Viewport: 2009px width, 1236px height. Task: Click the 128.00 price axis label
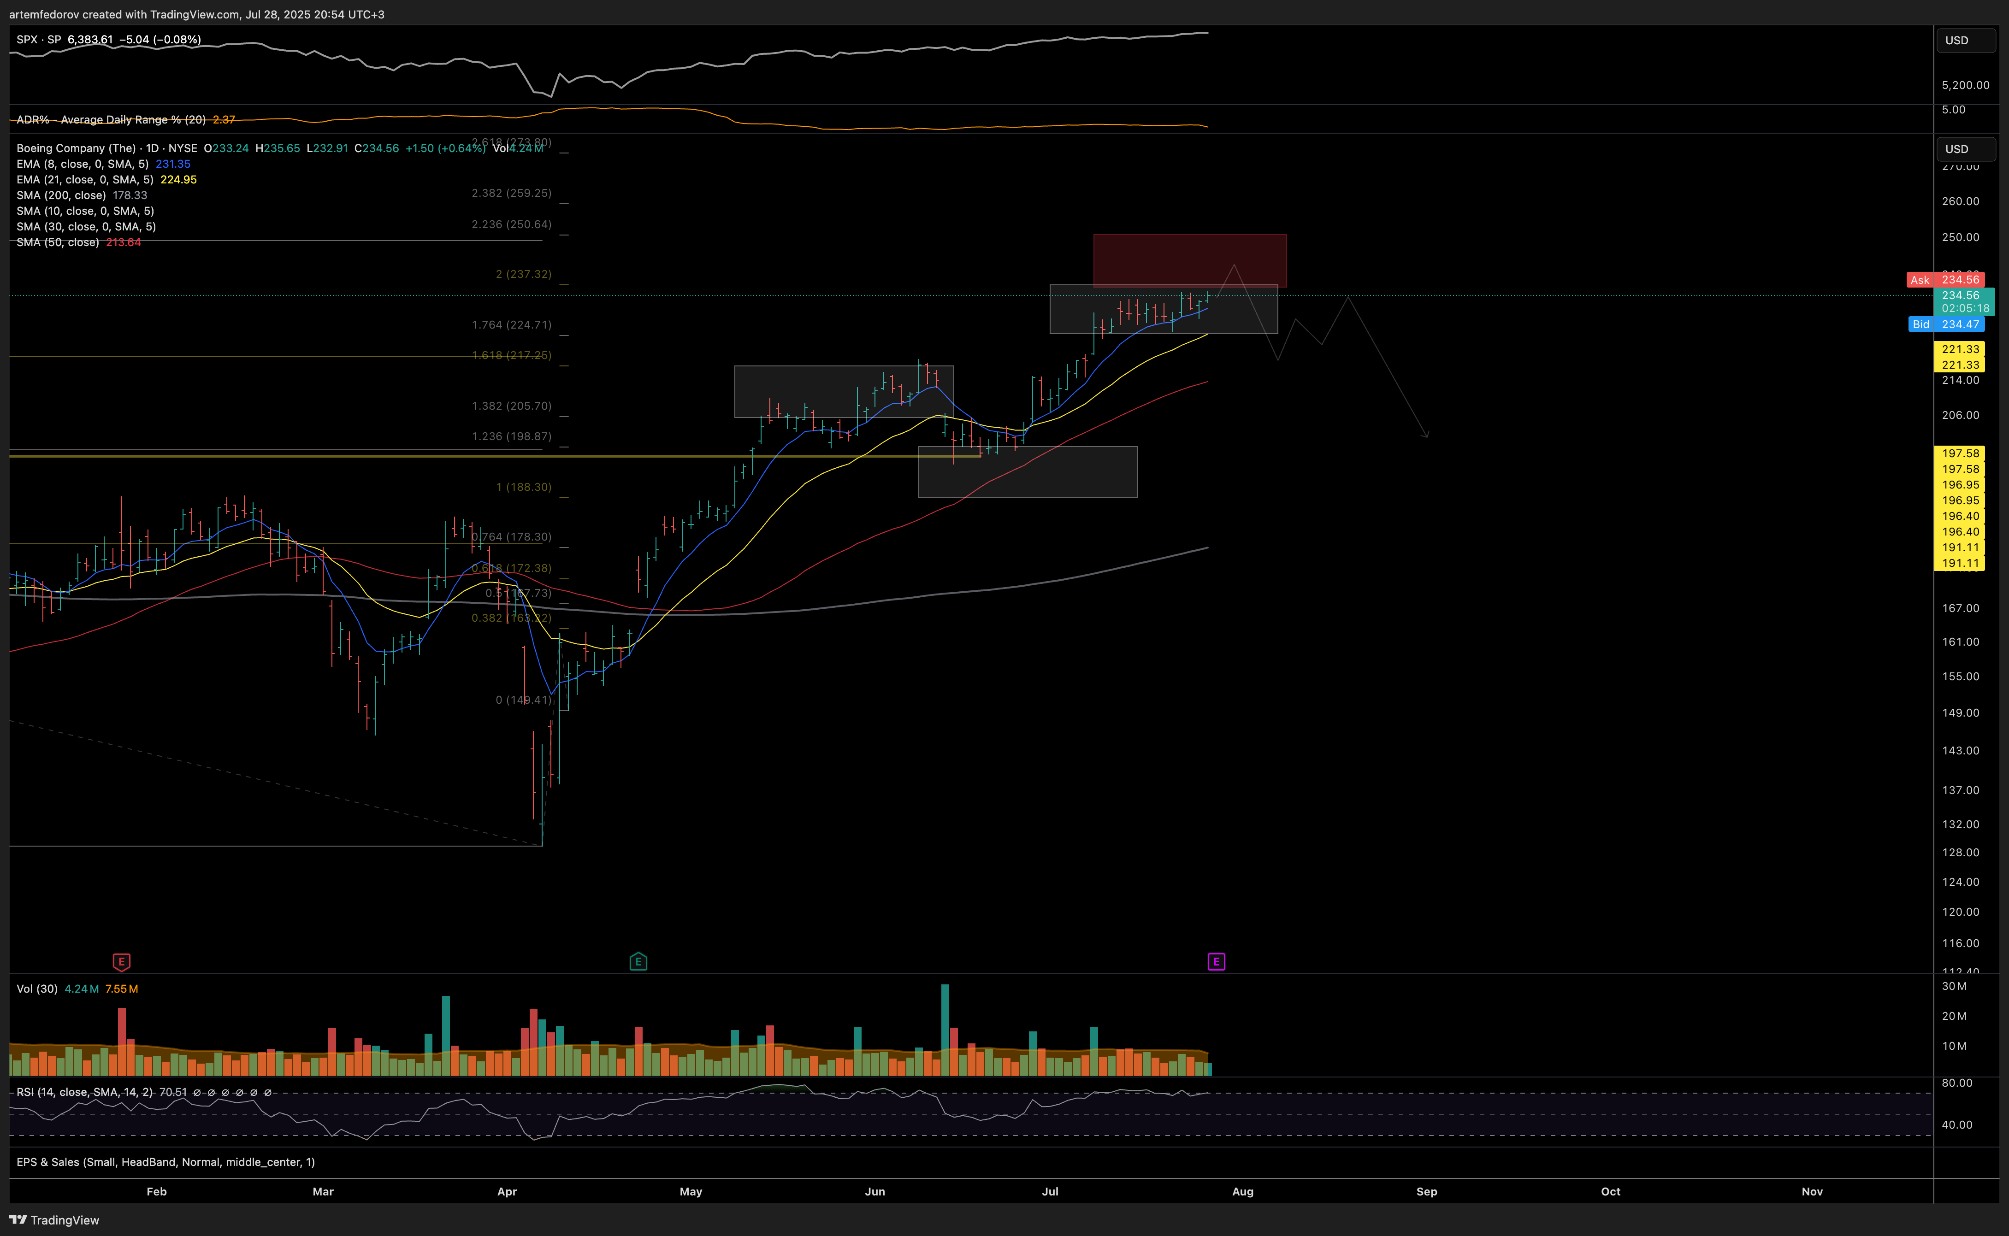coord(1961,852)
